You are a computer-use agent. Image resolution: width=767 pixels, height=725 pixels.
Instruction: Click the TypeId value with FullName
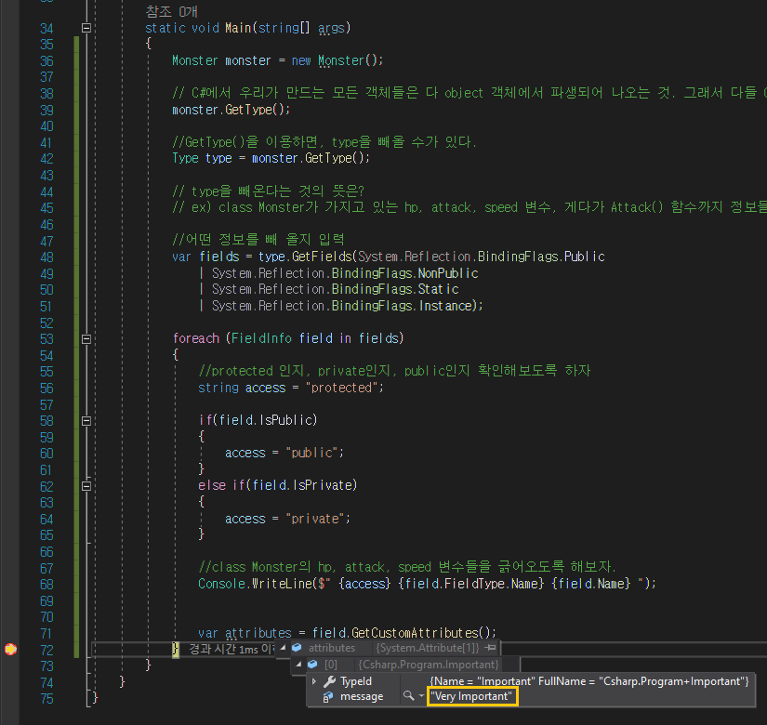point(588,681)
